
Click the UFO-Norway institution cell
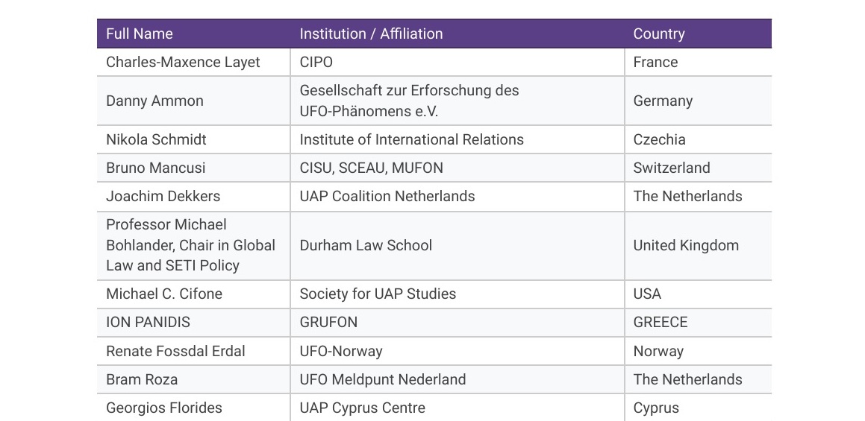click(x=340, y=351)
